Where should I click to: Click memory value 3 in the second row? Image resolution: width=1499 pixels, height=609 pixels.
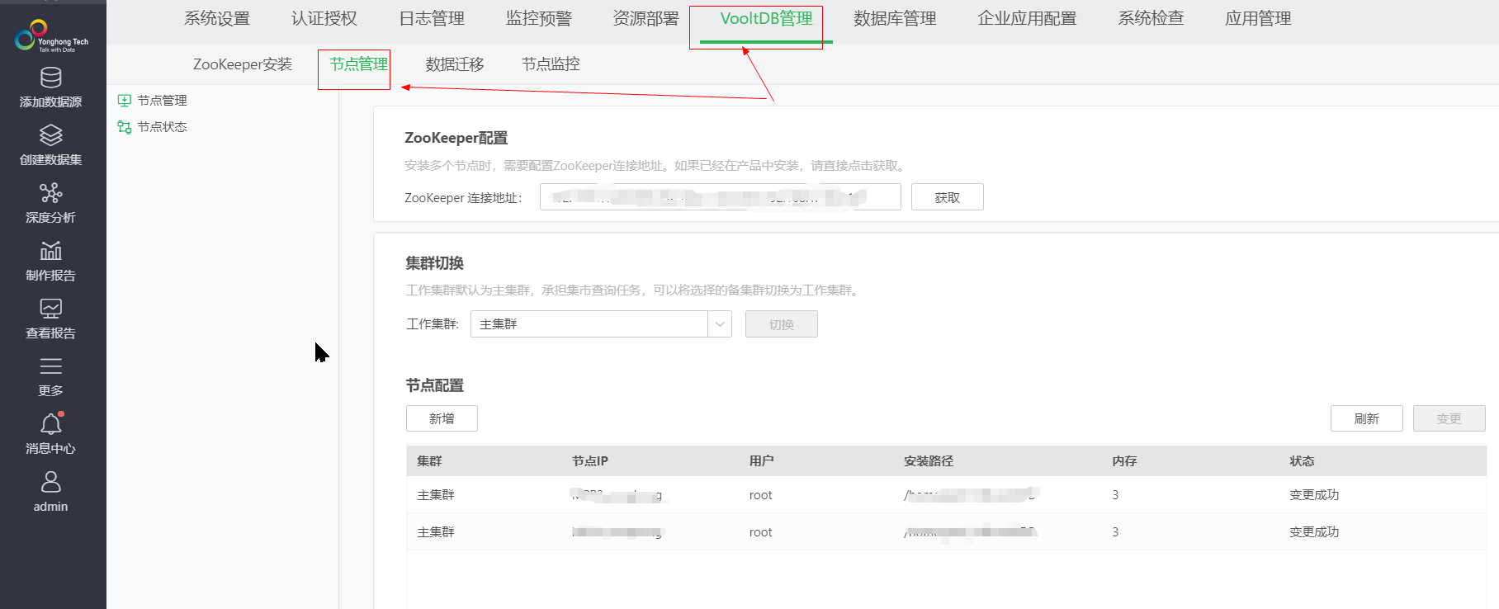click(1115, 532)
